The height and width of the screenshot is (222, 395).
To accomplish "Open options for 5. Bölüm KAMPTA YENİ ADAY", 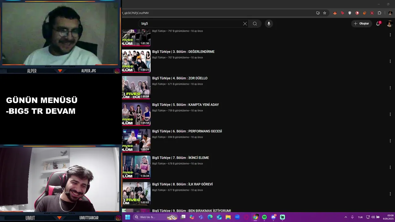I will tap(390, 114).
